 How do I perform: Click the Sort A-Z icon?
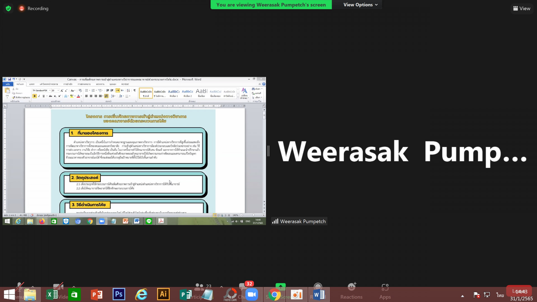click(x=128, y=90)
